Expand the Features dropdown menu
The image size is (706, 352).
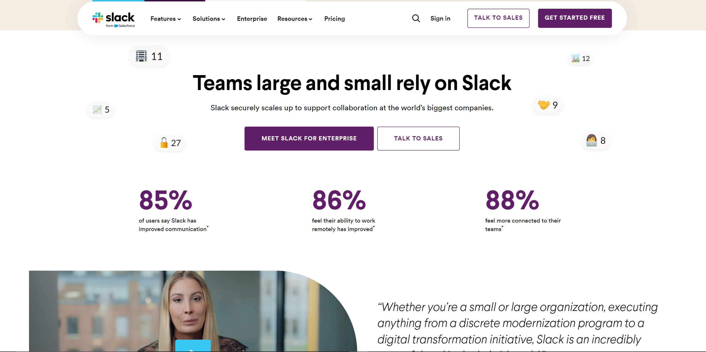[x=166, y=19]
